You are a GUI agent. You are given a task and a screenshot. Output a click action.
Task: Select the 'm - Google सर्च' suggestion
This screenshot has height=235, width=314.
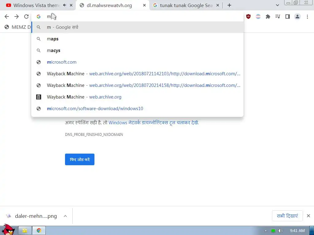pos(137,27)
